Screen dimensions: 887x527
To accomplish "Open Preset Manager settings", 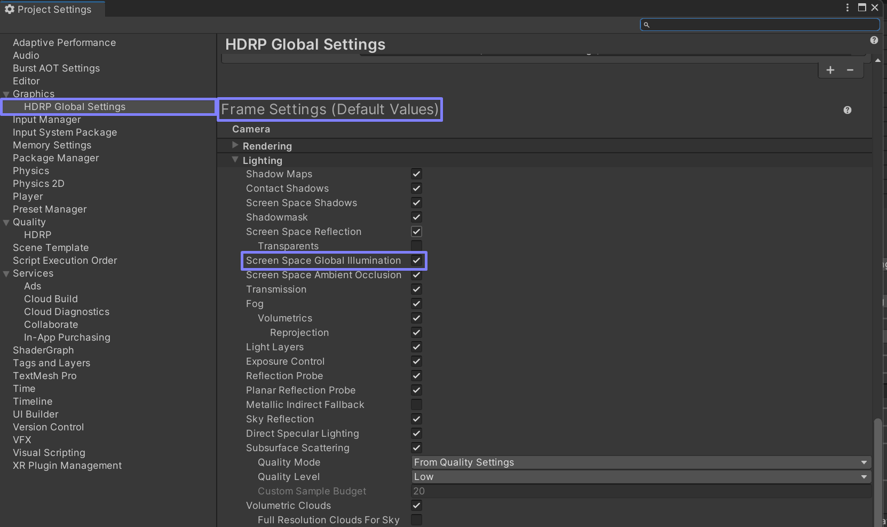I will (50, 209).
